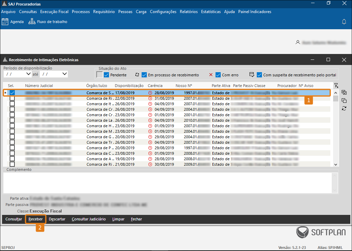Click the Consultar Judiciário button
352x251 pixels.
pyautogui.click(x=89, y=219)
